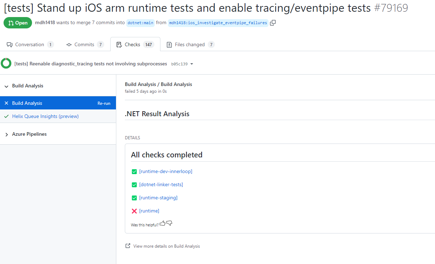The width and height of the screenshot is (435, 264).
Task: Click the failed runtime check red X icon
Action: click(x=134, y=211)
